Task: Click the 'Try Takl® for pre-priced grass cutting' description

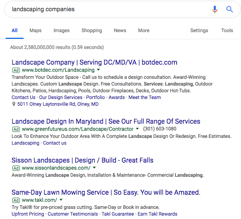Action: tap(86, 207)
